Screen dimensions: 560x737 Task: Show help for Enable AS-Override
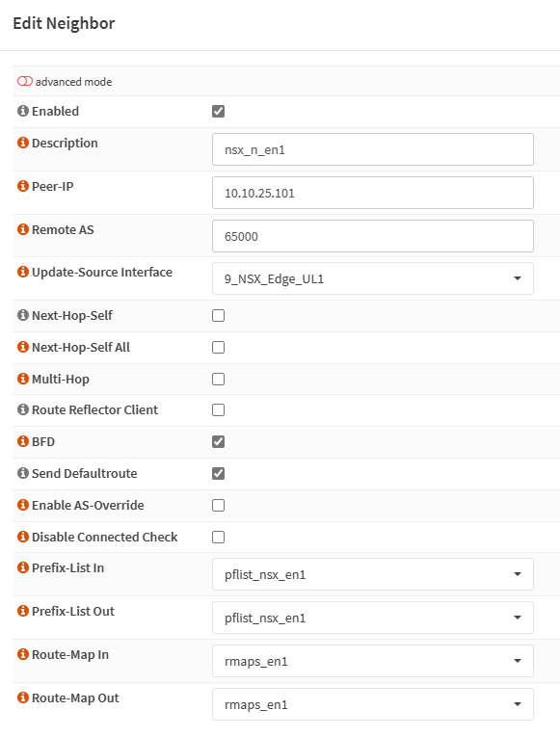23,505
